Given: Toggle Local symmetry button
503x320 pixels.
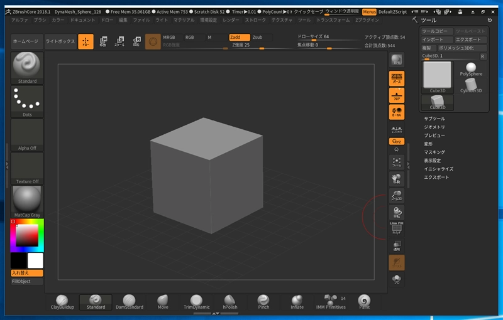Looking at the screenshot, I should click(397, 112).
